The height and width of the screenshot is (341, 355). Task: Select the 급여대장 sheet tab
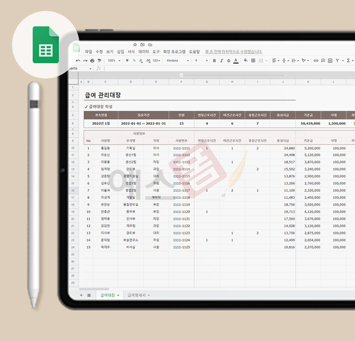(108, 295)
